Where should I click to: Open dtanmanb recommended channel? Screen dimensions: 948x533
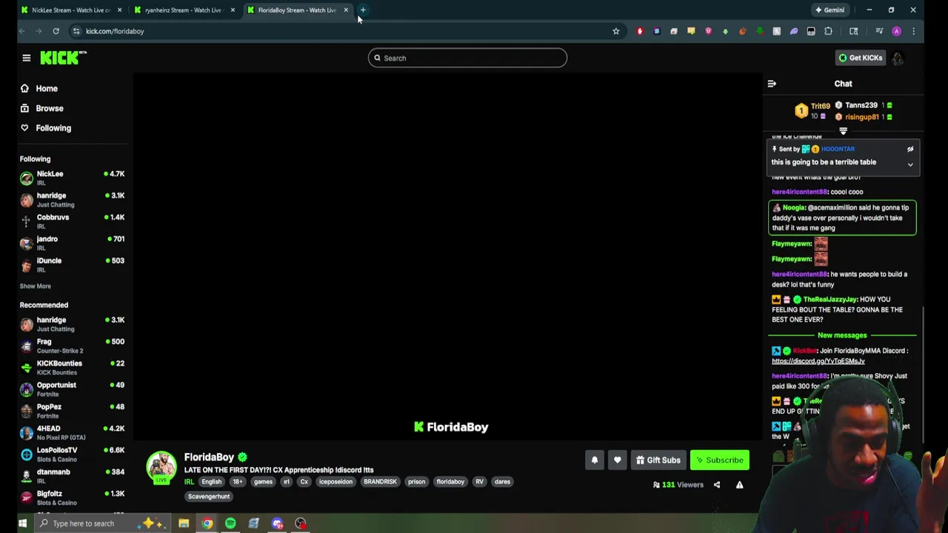tap(73, 476)
